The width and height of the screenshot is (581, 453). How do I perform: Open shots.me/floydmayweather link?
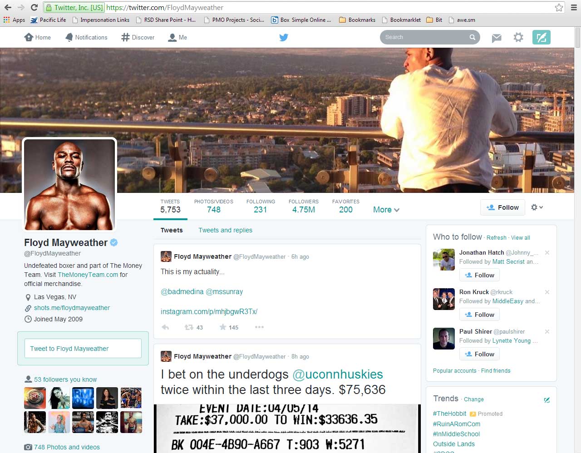(x=72, y=308)
